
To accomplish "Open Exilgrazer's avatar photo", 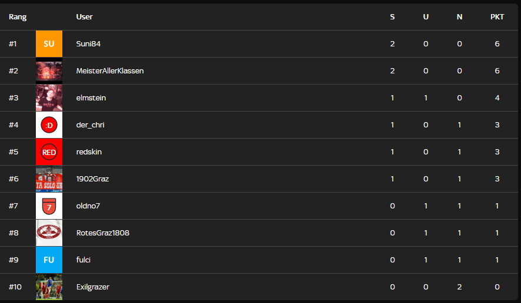I will [49, 287].
